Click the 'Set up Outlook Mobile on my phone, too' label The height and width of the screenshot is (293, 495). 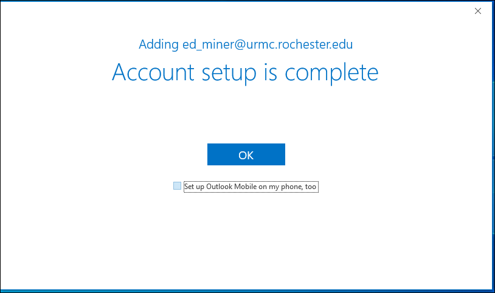tap(250, 187)
